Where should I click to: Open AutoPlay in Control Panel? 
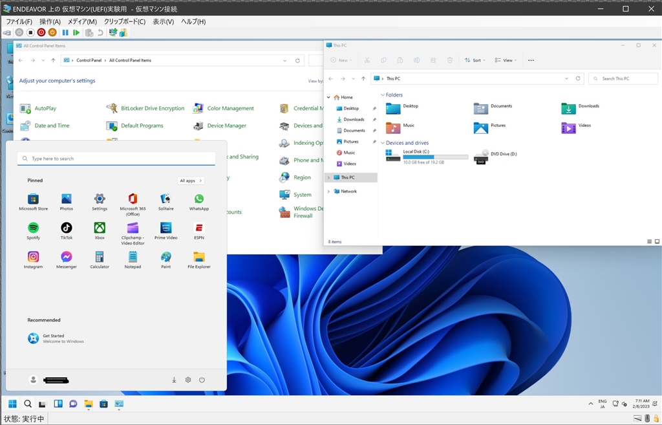38,109
